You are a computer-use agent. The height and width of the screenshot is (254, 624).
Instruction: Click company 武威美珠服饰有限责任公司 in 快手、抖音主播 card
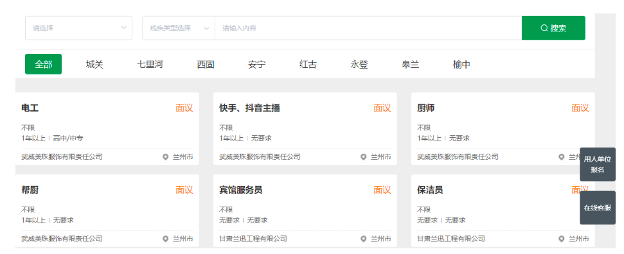[260, 157]
